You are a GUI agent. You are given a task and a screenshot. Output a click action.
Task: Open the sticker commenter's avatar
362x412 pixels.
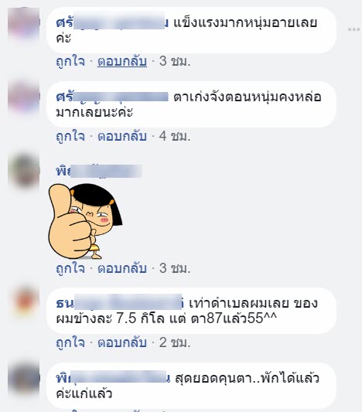pos(24,171)
